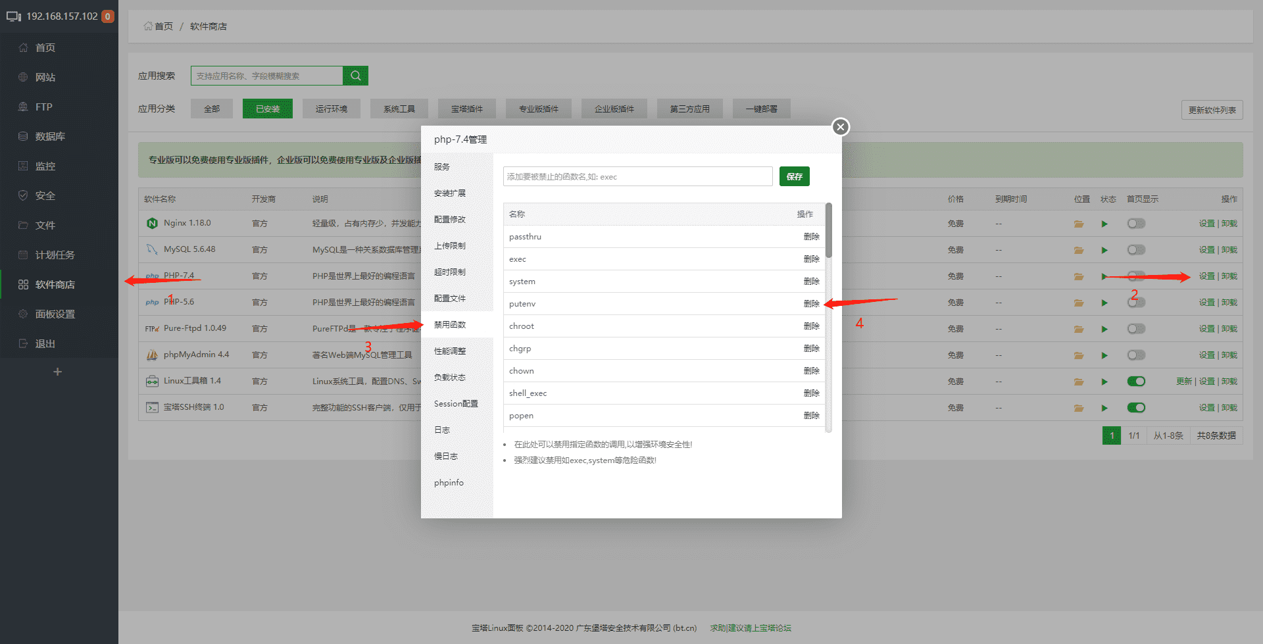
Task: Open the 首页 home sidebar item
Action: click(45, 47)
